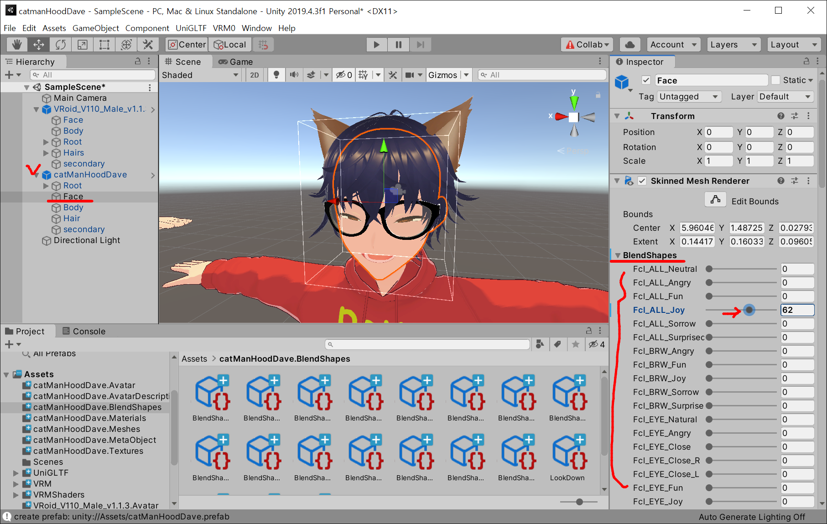This screenshot has height=524, width=827.
Task: Open the Account dropdown
Action: pos(673,45)
